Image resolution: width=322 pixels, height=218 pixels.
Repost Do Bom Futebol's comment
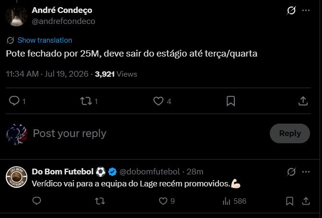click(x=100, y=201)
